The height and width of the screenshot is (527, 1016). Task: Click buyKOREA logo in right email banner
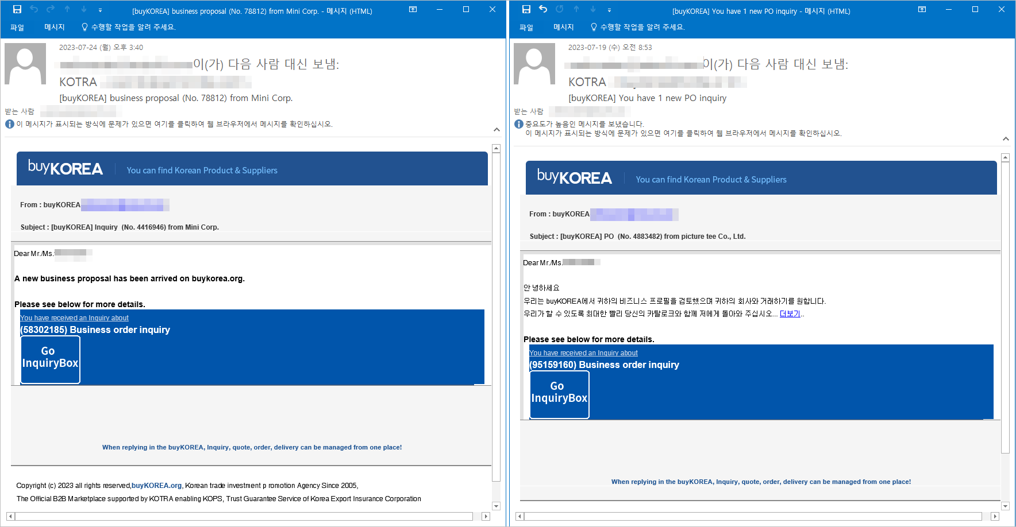click(575, 177)
